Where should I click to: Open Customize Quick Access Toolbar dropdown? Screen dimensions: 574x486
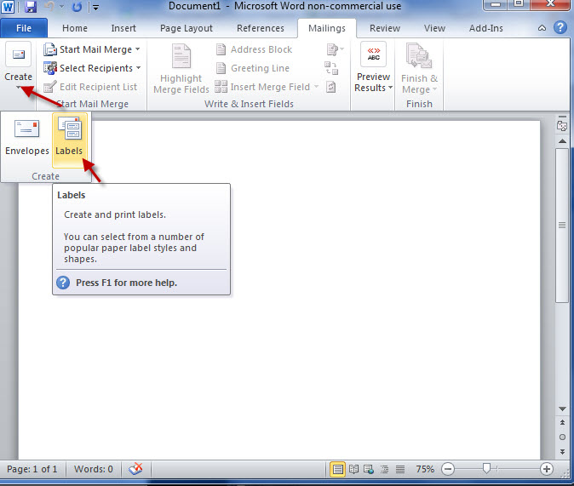pos(95,7)
